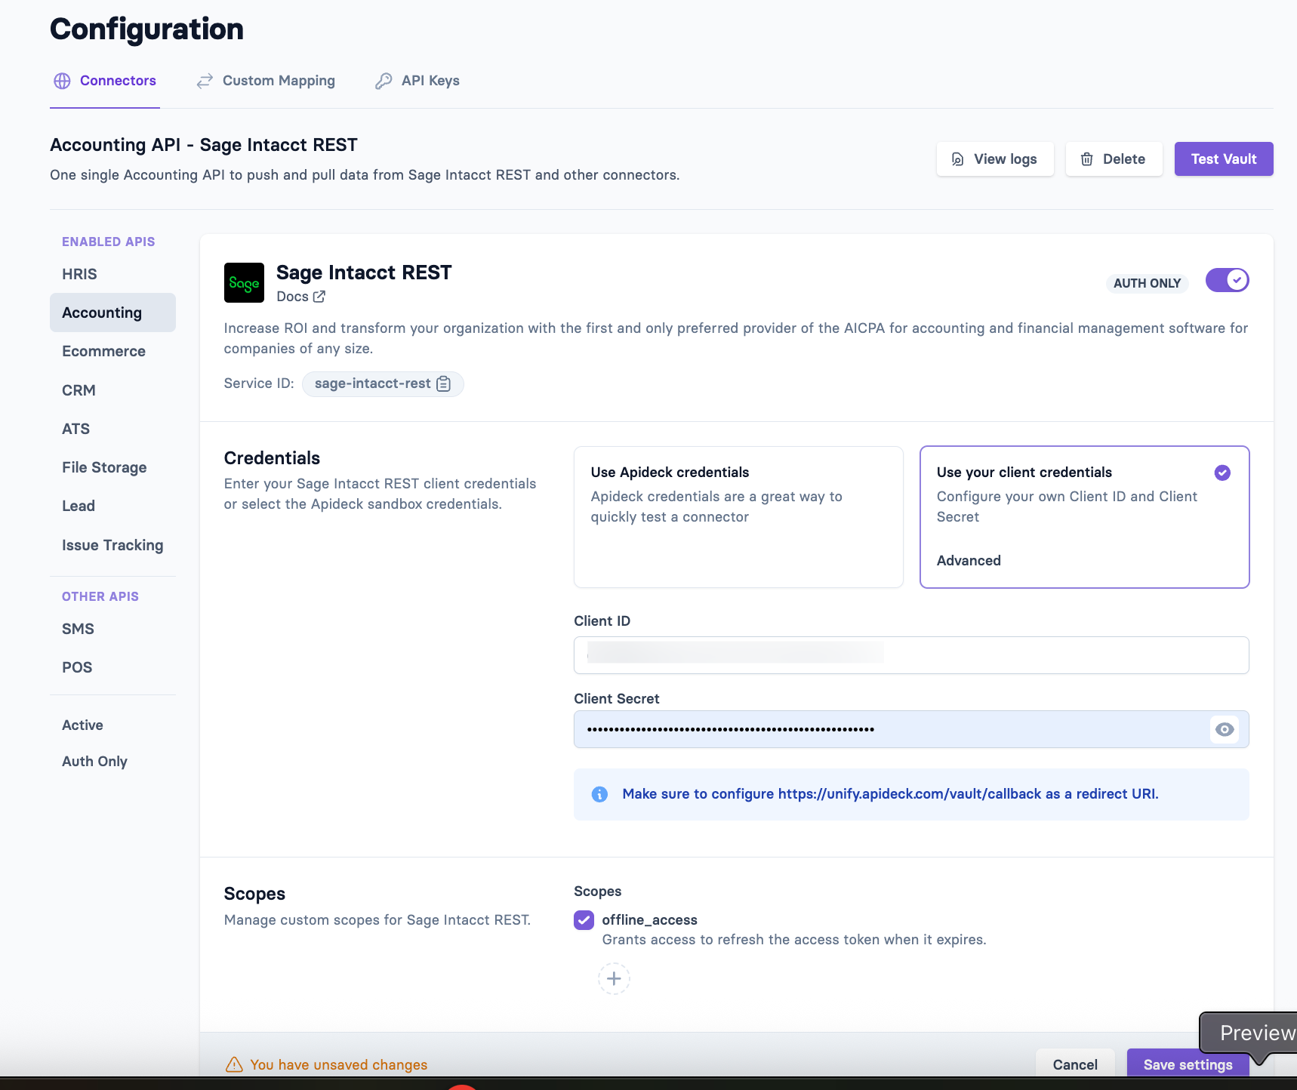Toggle the AUTH ONLY connector switch

(1227, 280)
